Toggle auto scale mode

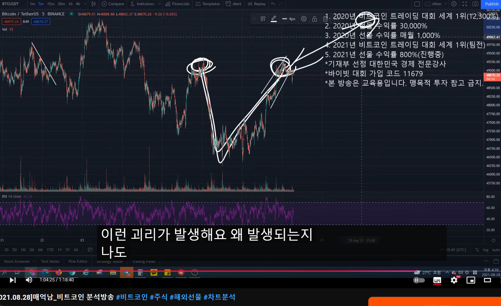496,250
